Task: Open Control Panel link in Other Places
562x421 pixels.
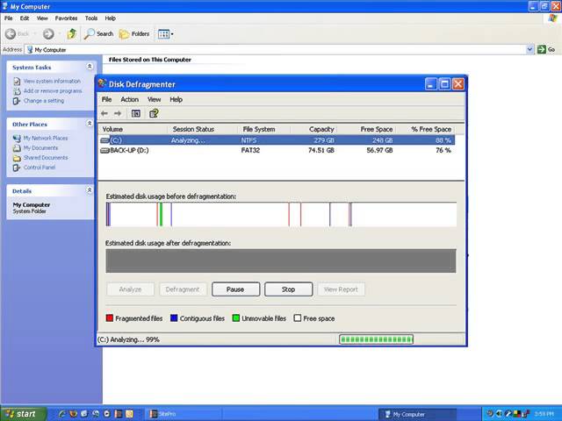Action: [x=40, y=168]
